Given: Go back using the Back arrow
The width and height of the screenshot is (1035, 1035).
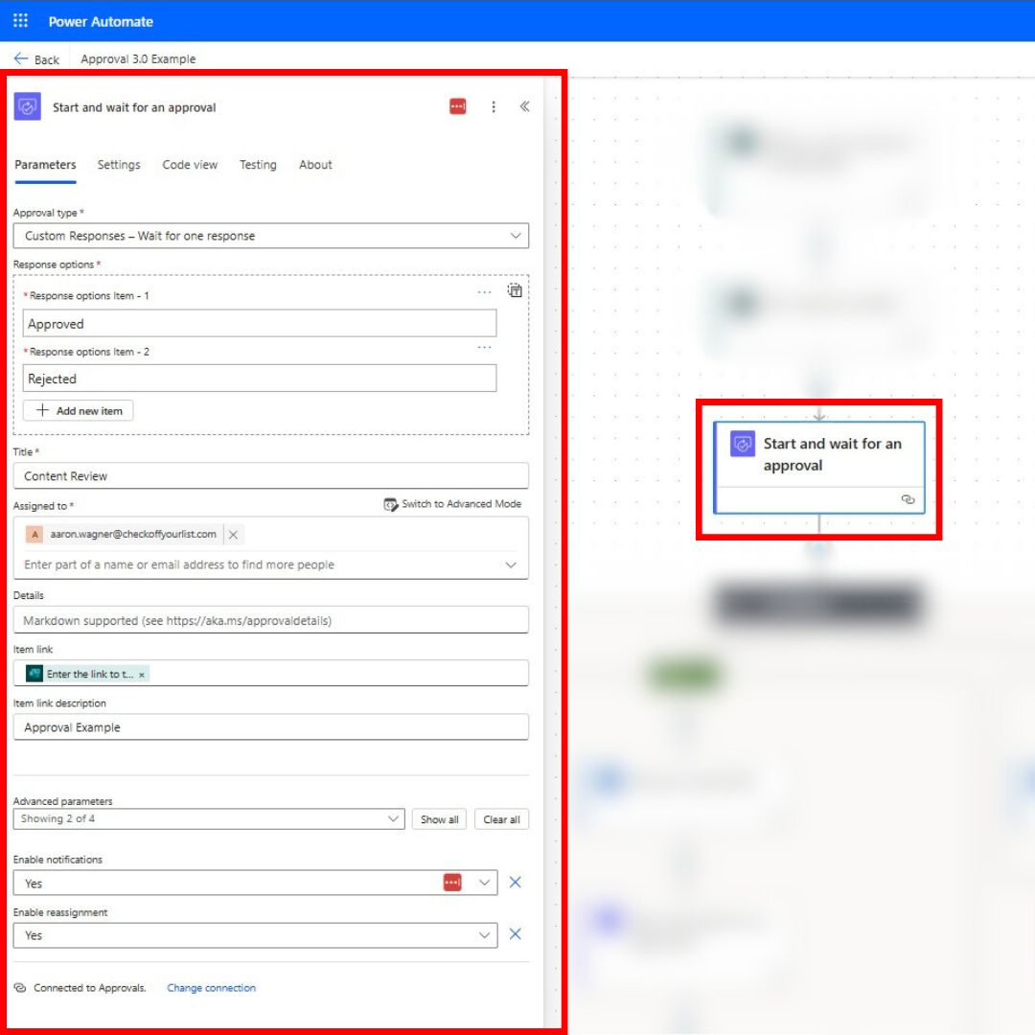Looking at the screenshot, I should [36, 58].
